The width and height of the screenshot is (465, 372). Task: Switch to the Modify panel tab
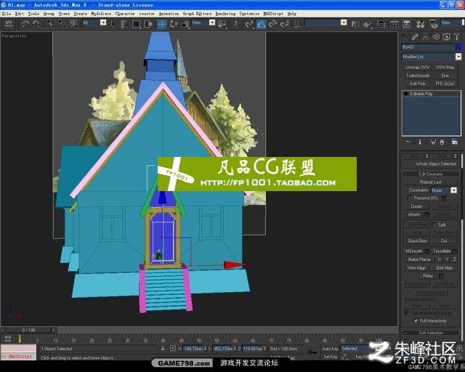point(415,37)
